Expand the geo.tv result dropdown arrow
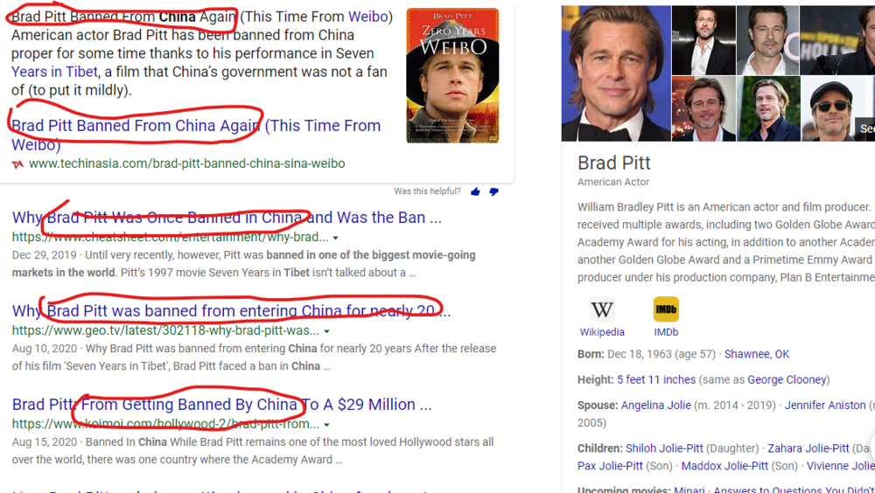 (x=326, y=331)
